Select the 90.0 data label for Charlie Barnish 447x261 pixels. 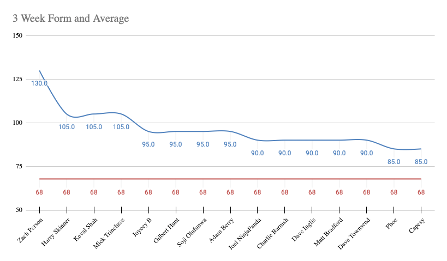click(x=285, y=153)
